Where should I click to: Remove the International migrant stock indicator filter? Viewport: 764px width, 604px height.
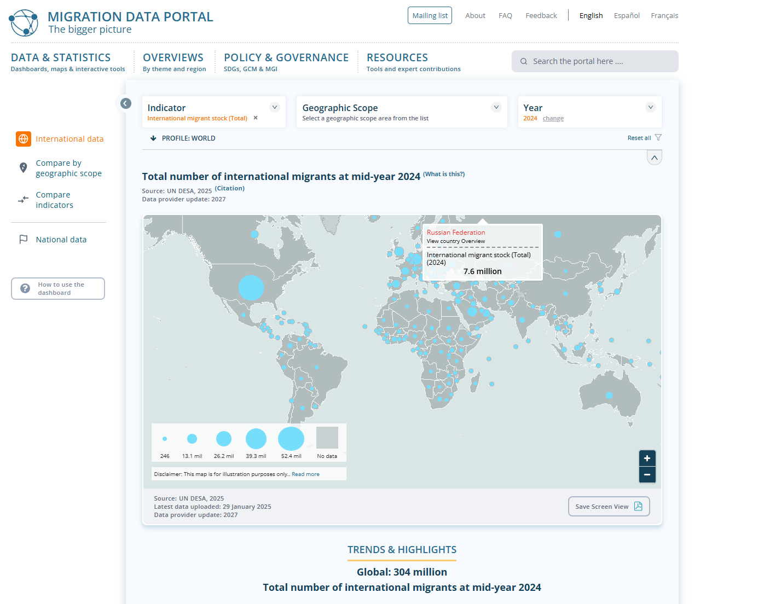pos(256,118)
